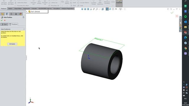Open Appearances colored ball task pane tab
The image size is (189, 106).
point(180,28)
